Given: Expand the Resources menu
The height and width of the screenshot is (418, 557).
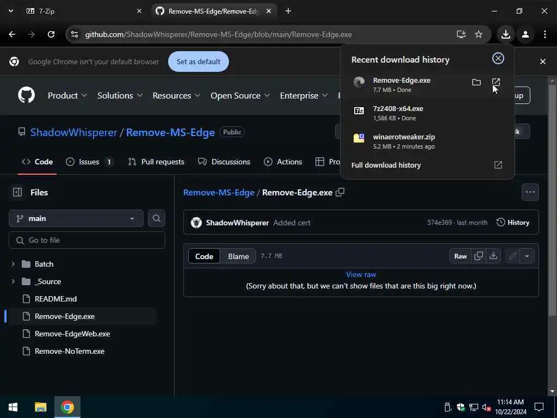Looking at the screenshot, I should tap(177, 96).
